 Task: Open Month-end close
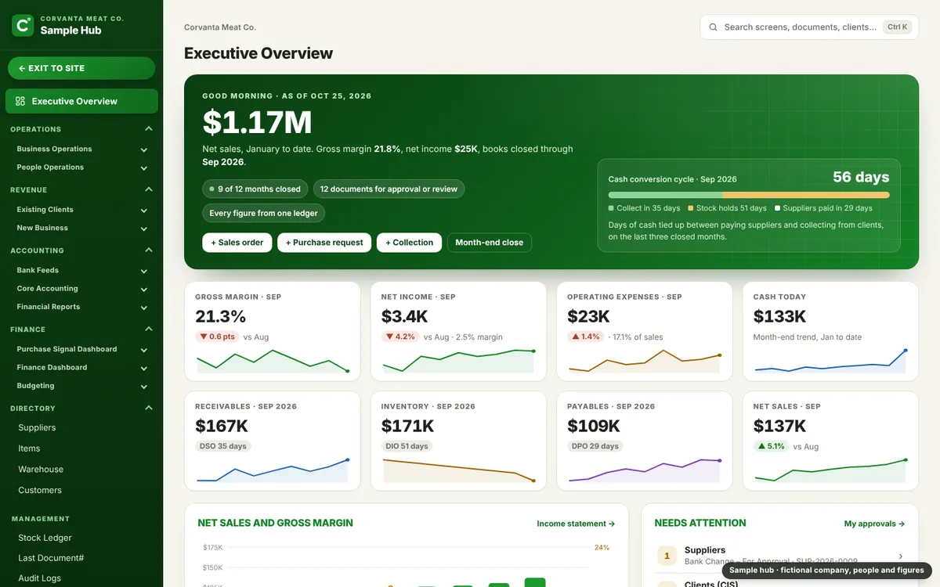click(490, 243)
